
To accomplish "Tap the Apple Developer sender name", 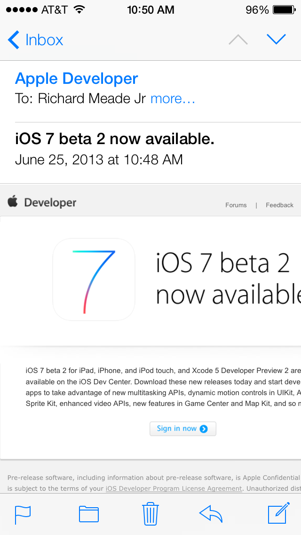I will coord(77,79).
